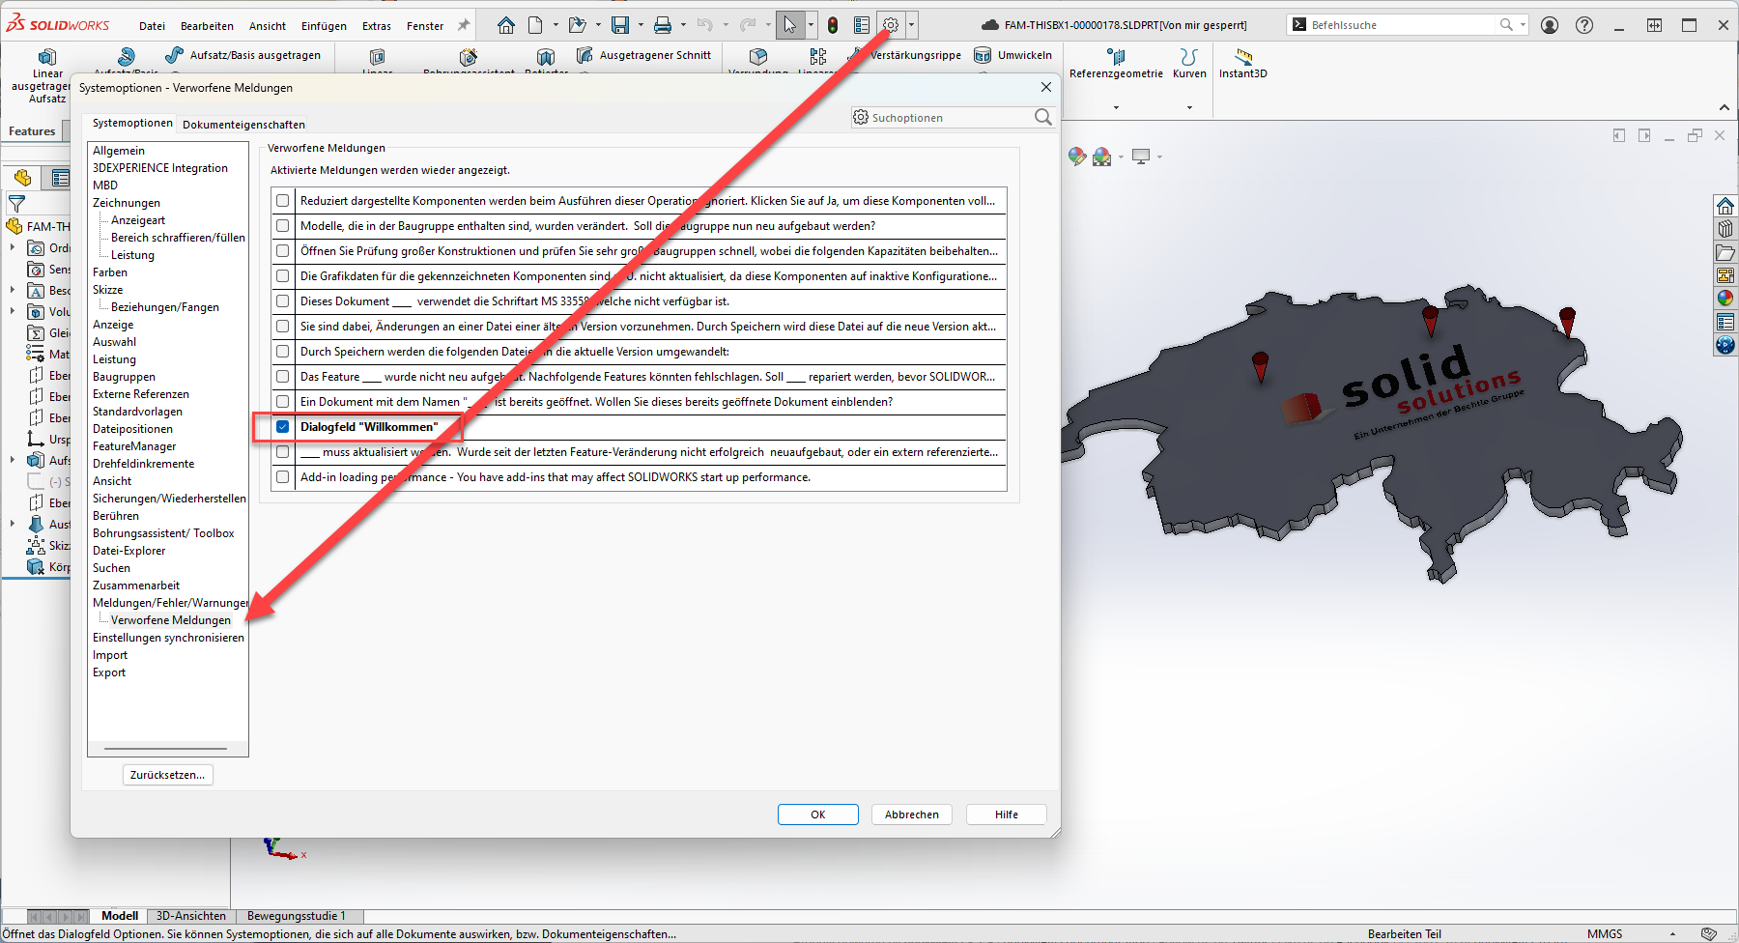The image size is (1739, 943).
Task: Click the Umwickeln feature icon
Action: [983, 55]
